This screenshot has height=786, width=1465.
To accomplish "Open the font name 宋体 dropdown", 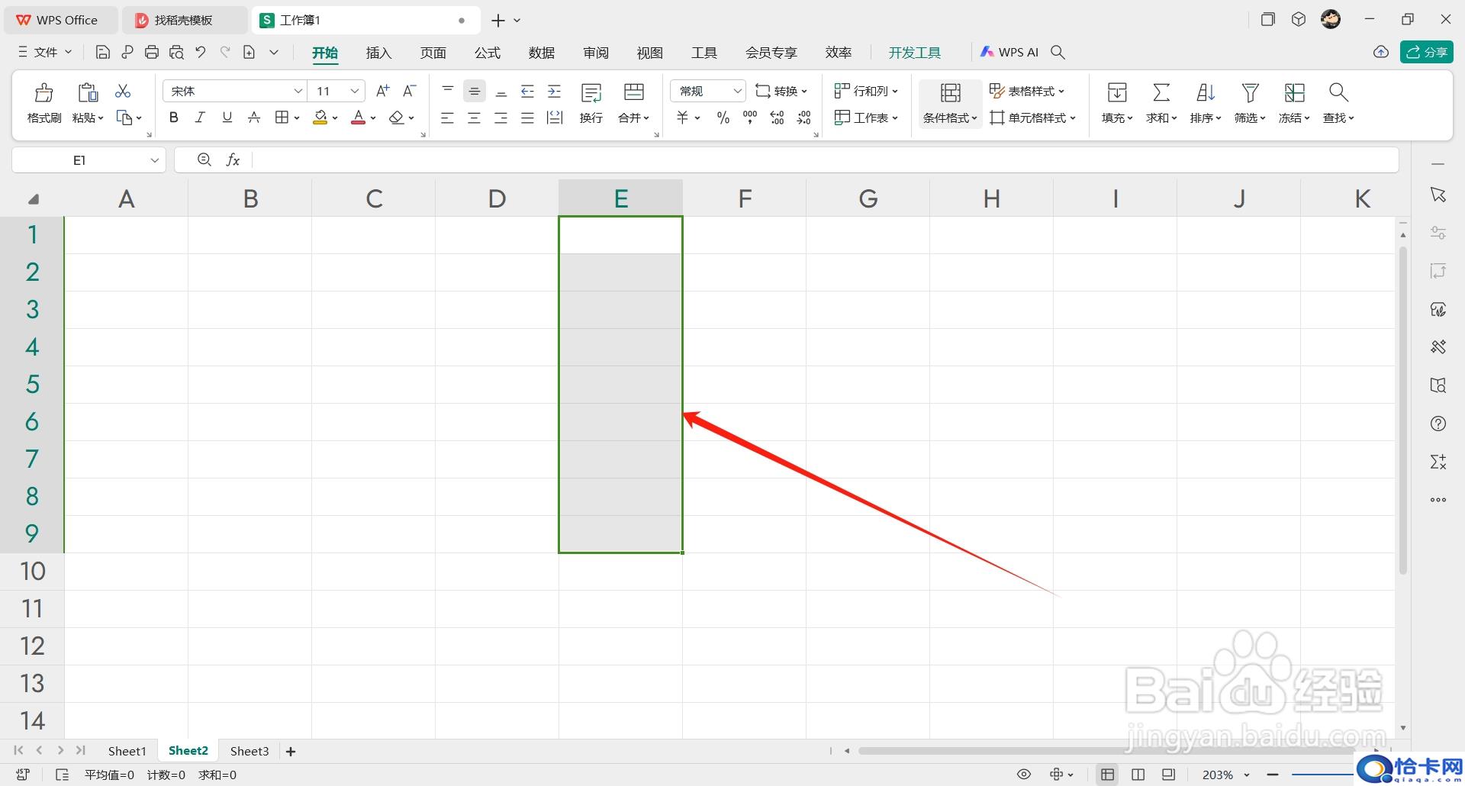I will pyautogui.click(x=298, y=91).
